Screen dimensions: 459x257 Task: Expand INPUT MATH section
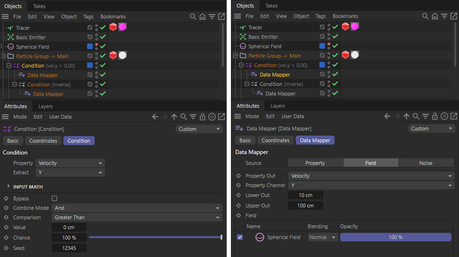tap(8, 186)
